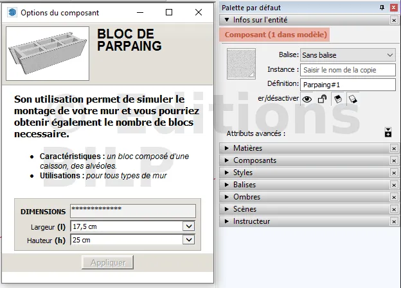Open the Largeur dropdown list
Image resolution: width=401 pixels, height=288 pixels.
[x=188, y=226]
